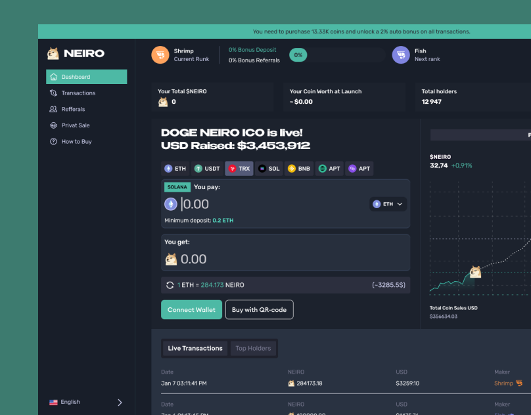
Task: Click the Shrimp maker link in first transaction
Action: (x=508, y=383)
